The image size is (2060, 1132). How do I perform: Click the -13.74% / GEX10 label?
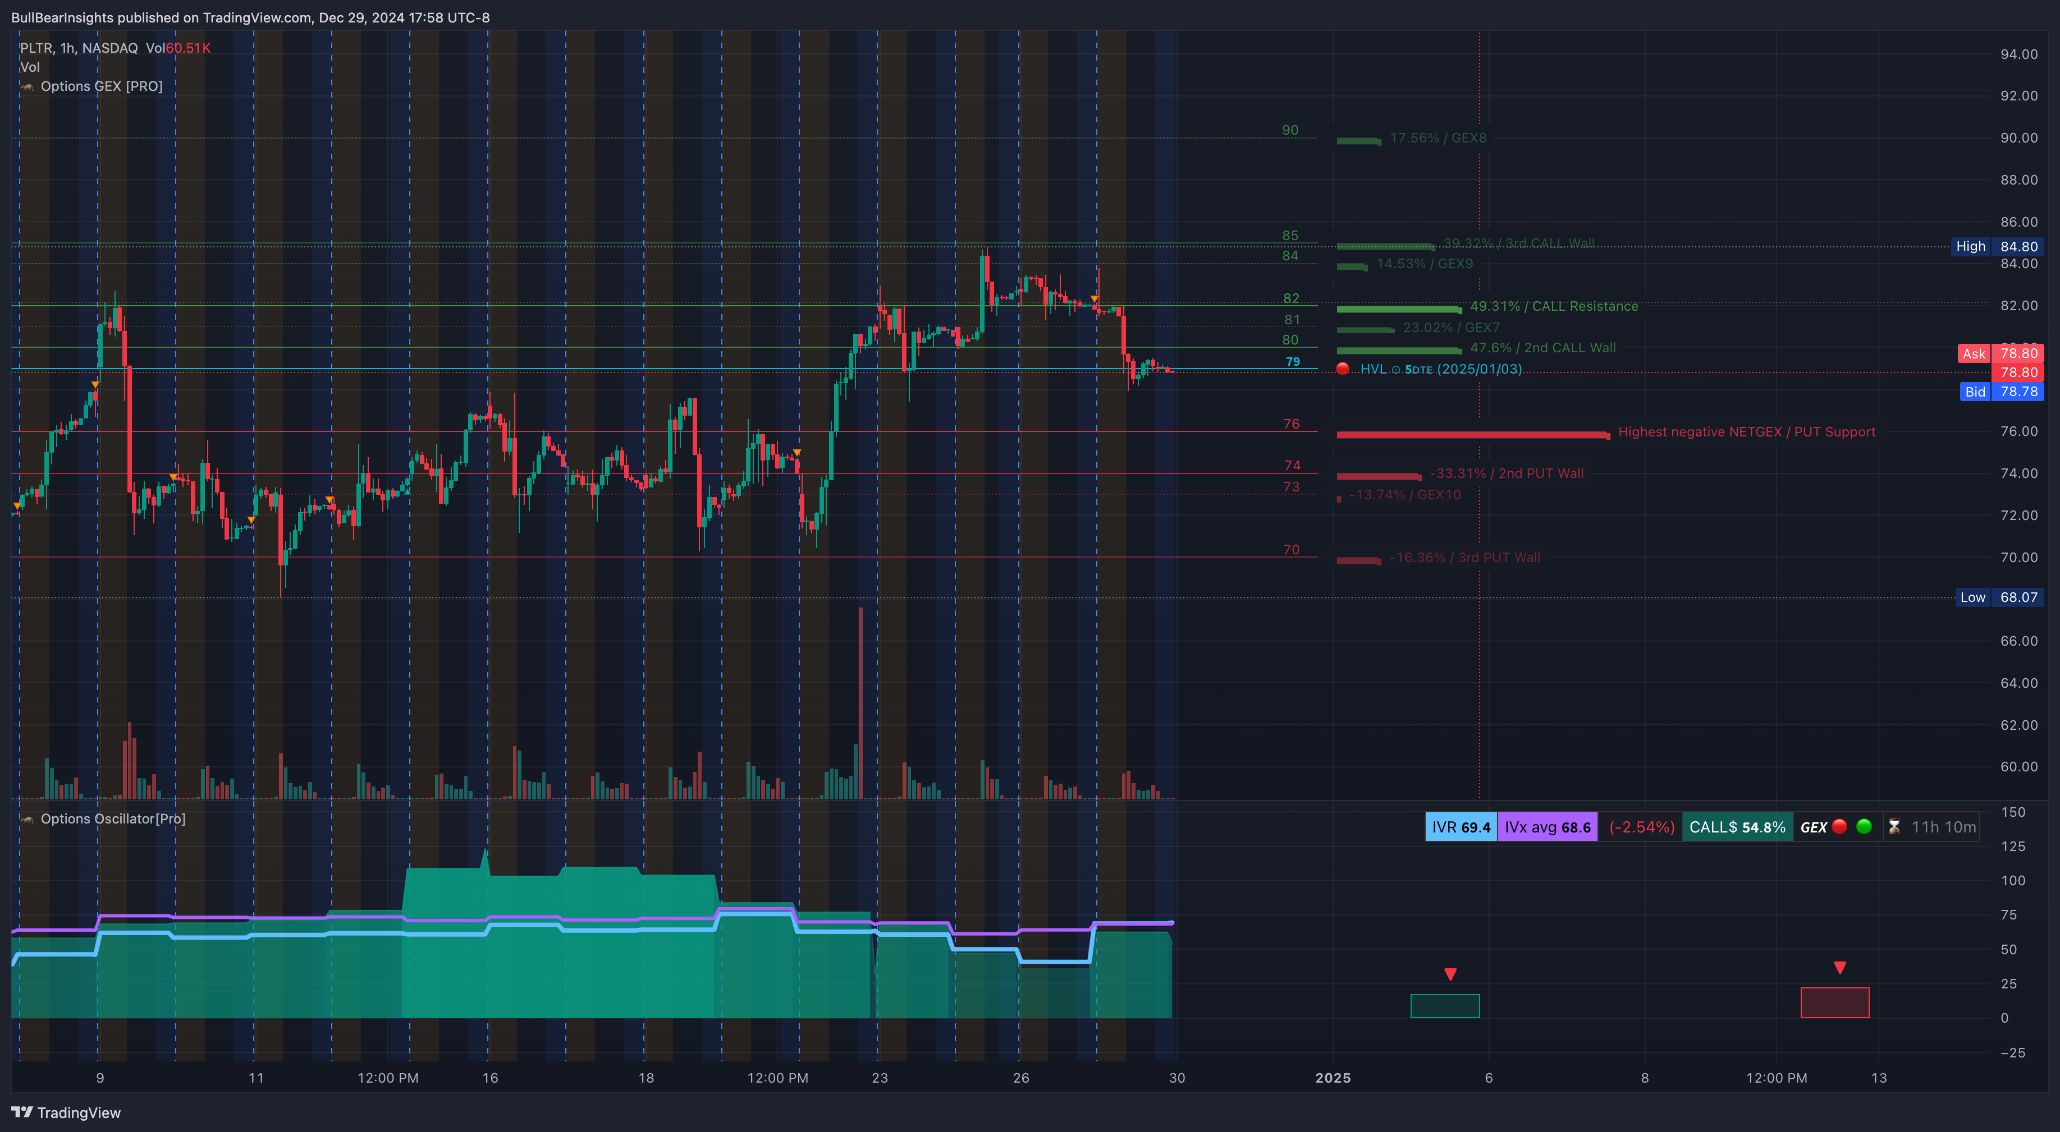pyautogui.click(x=1405, y=495)
